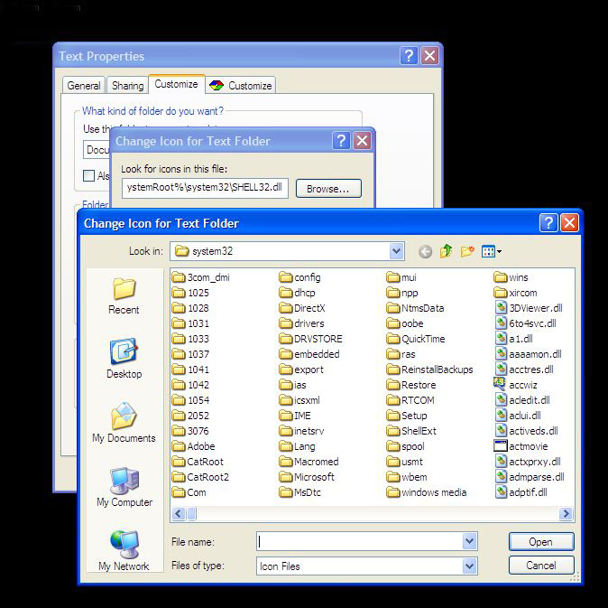
Task: Select the Macromed folder
Action: pos(309,462)
